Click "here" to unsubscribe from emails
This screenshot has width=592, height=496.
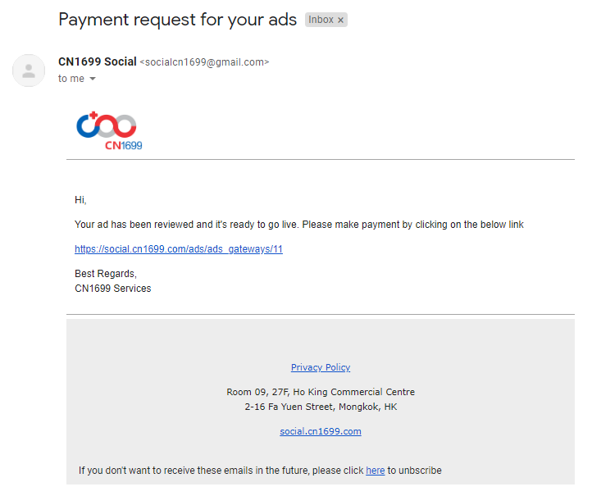[375, 471]
